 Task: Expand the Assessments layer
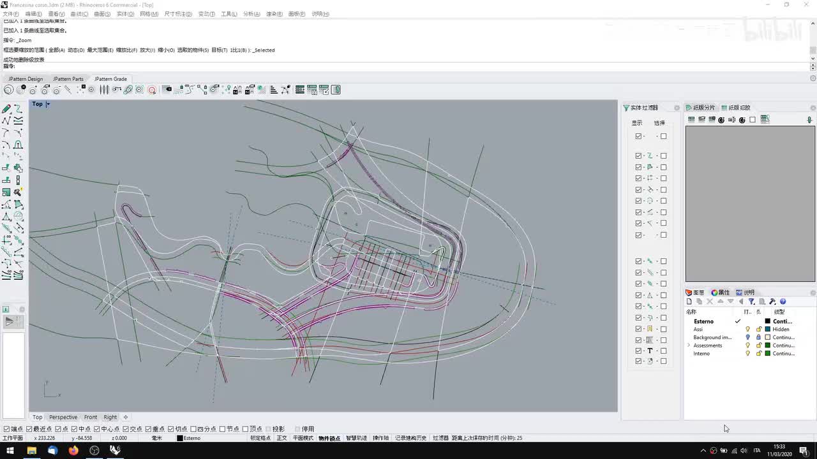pos(689,346)
